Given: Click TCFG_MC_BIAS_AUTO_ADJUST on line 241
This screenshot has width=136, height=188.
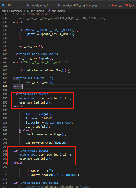Looking at the screenshot, I should point(39,54).
